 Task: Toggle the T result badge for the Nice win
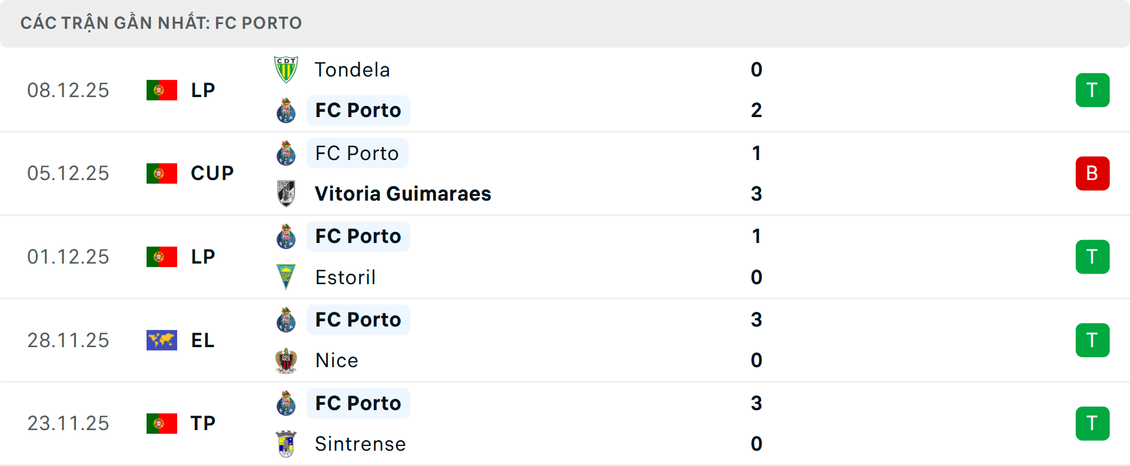pos(1093,340)
